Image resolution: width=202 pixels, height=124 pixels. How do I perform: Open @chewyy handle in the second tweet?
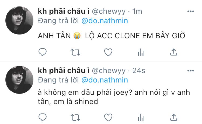(109, 71)
